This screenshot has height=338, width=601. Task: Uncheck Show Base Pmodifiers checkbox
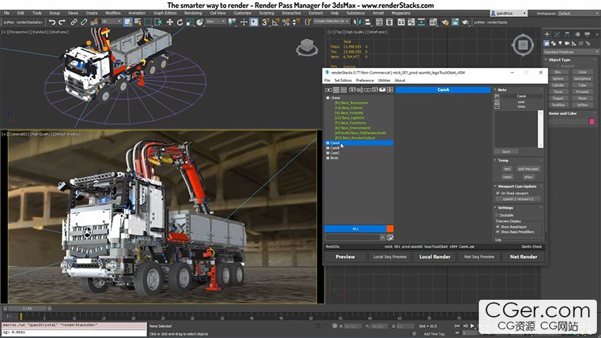tap(498, 232)
